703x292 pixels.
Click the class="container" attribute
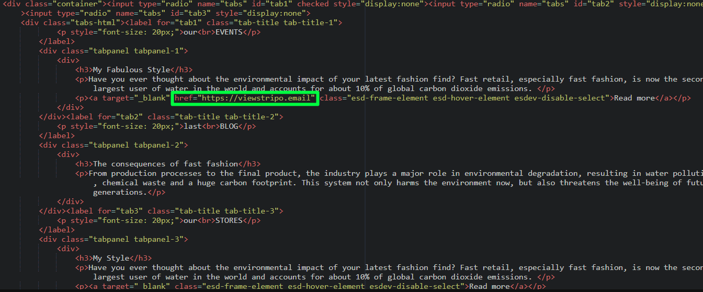63,4
